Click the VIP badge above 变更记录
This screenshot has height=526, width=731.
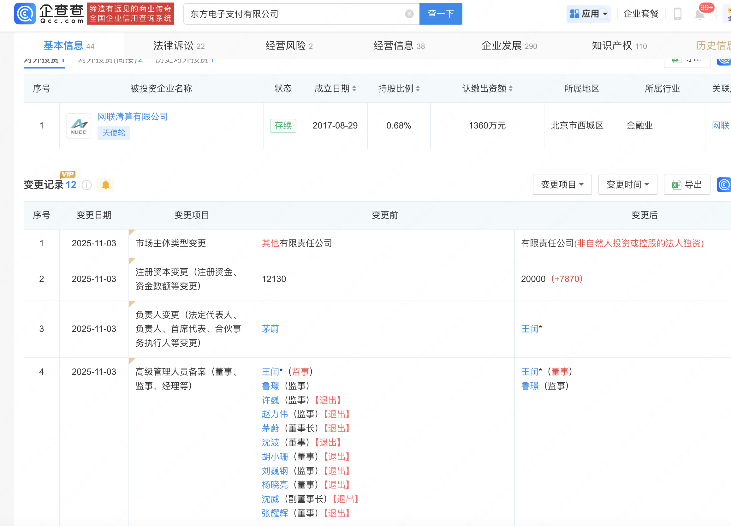[x=68, y=174]
